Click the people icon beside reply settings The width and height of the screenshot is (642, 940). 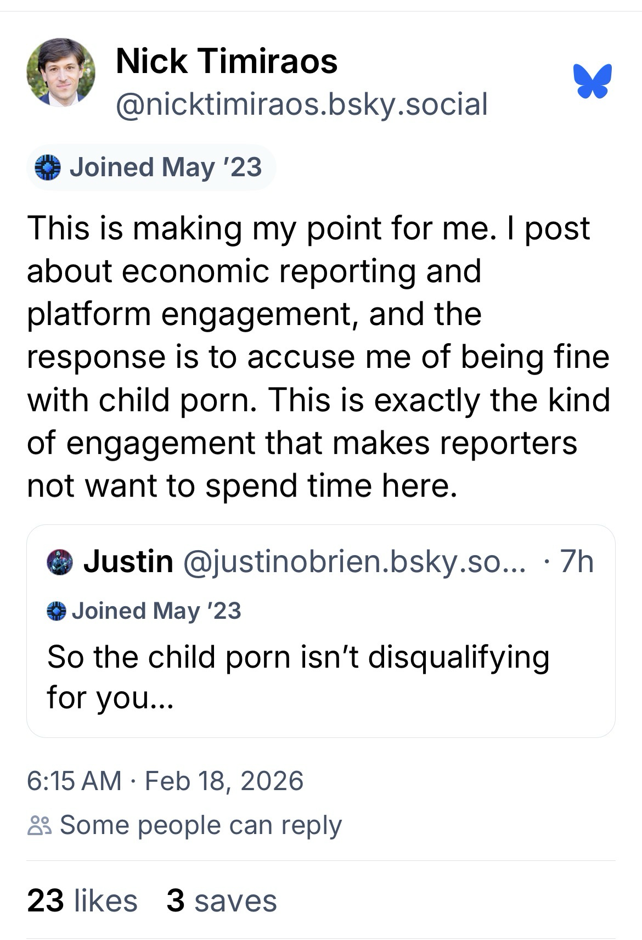tap(40, 825)
